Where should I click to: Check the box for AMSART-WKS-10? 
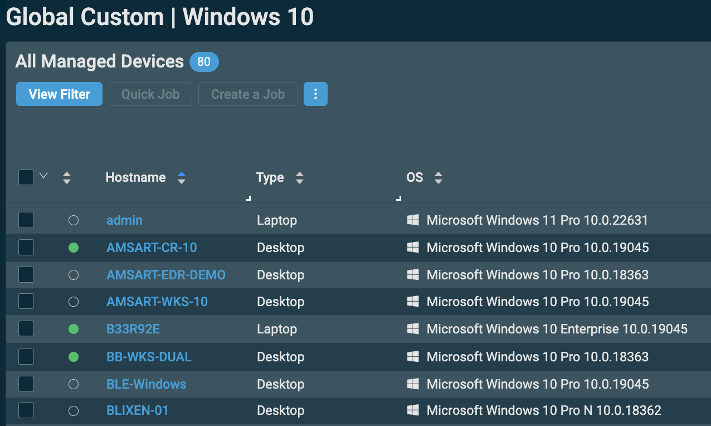tap(26, 302)
